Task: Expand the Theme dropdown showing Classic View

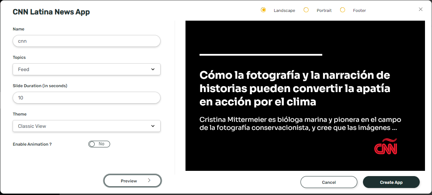Action: click(x=87, y=126)
